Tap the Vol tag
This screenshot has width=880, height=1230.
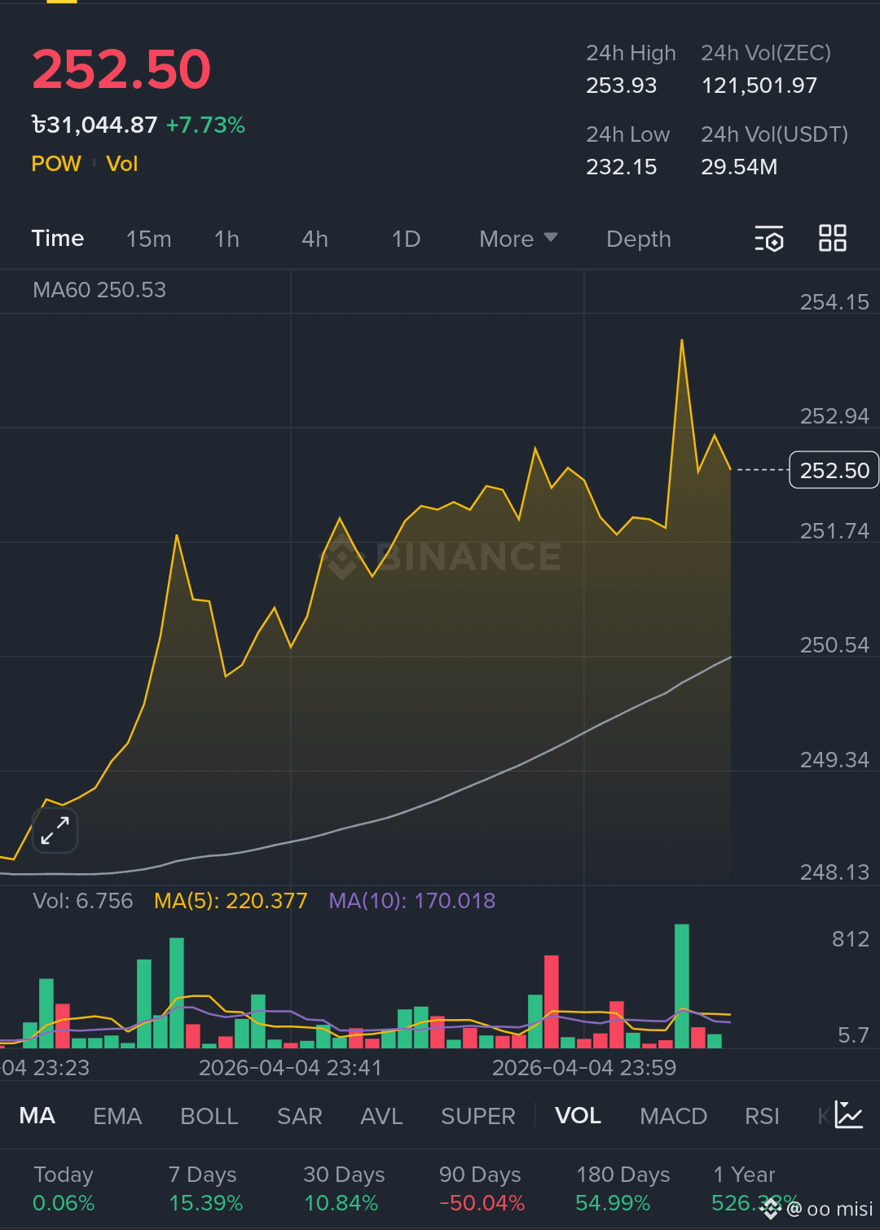coord(122,164)
